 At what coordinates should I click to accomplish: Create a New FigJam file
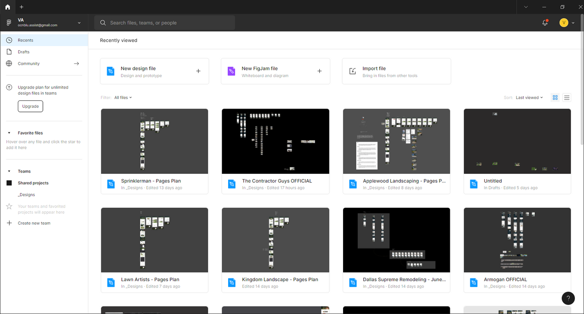[276, 71]
